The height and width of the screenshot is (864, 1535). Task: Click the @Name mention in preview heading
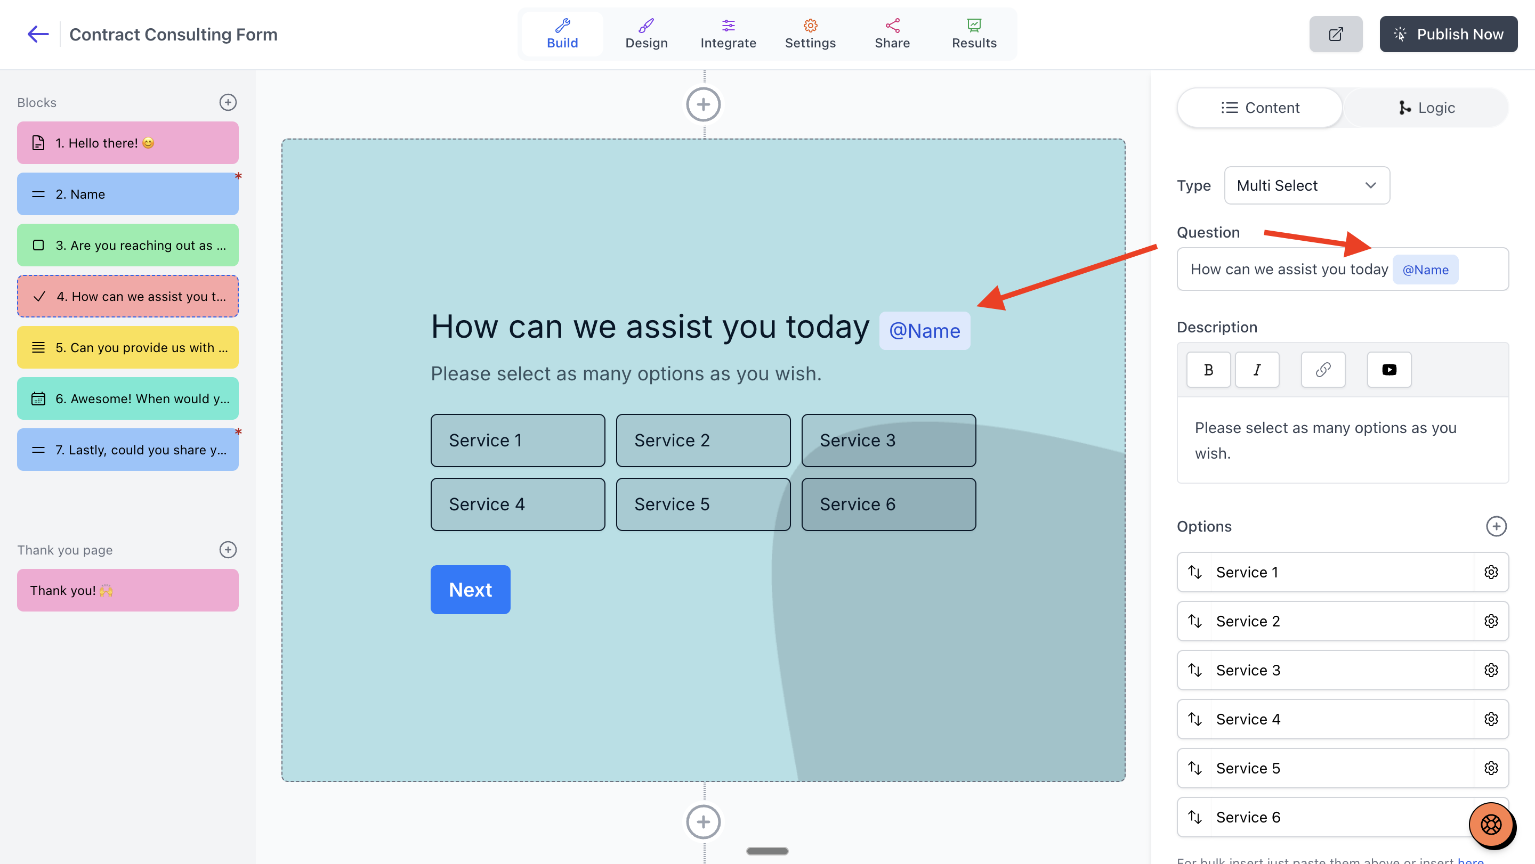click(x=924, y=330)
